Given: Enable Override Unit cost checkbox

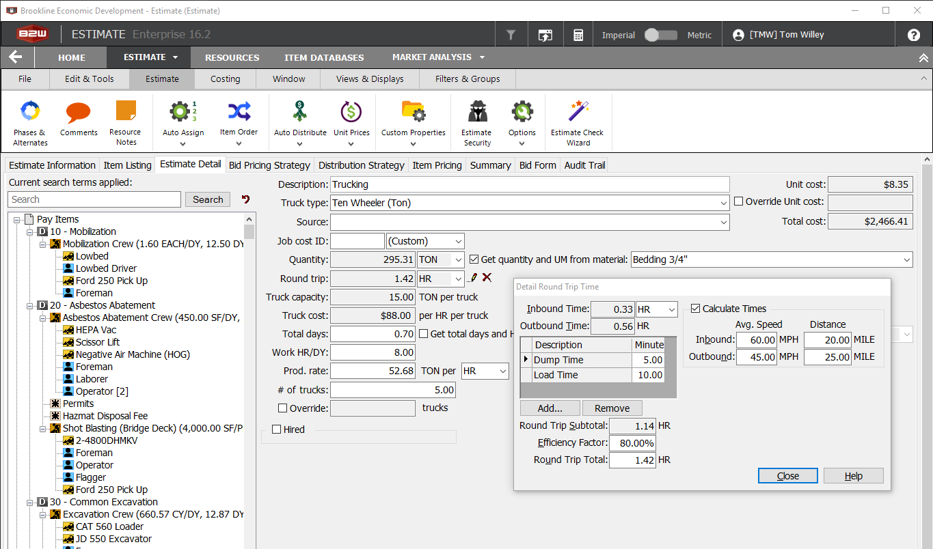Looking at the screenshot, I should click(738, 201).
